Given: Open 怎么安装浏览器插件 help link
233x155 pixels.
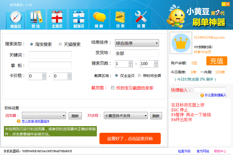Looking at the screenshot, I should (35, 121).
